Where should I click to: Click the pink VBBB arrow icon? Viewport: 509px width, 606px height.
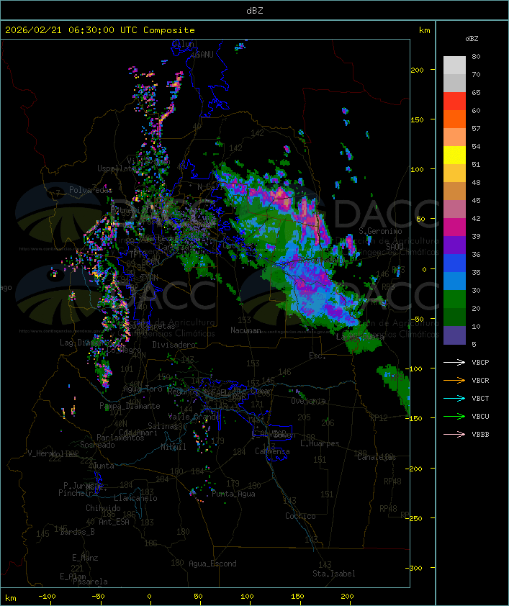[x=454, y=434]
